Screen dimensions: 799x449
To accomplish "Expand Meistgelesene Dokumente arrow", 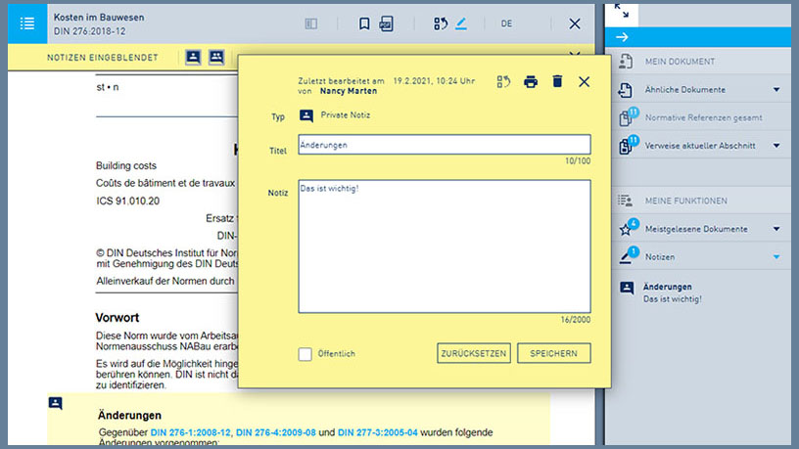I will pos(776,229).
